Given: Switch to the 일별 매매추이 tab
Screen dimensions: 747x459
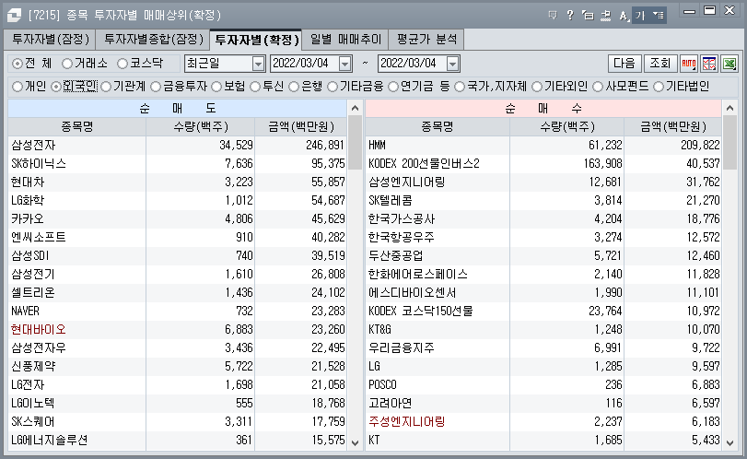Looking at the screenshot, I should pos(345,39).
